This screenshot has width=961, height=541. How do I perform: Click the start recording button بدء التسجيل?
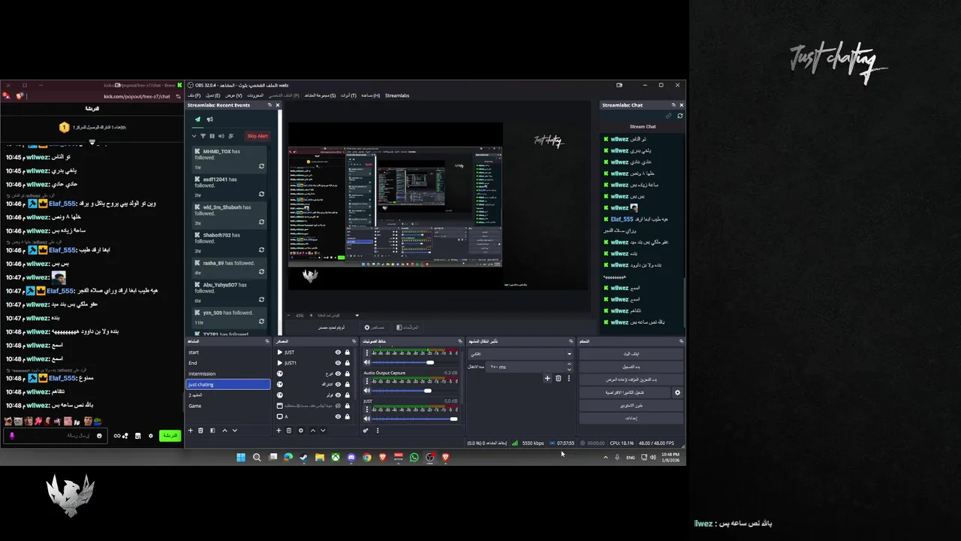631,367
